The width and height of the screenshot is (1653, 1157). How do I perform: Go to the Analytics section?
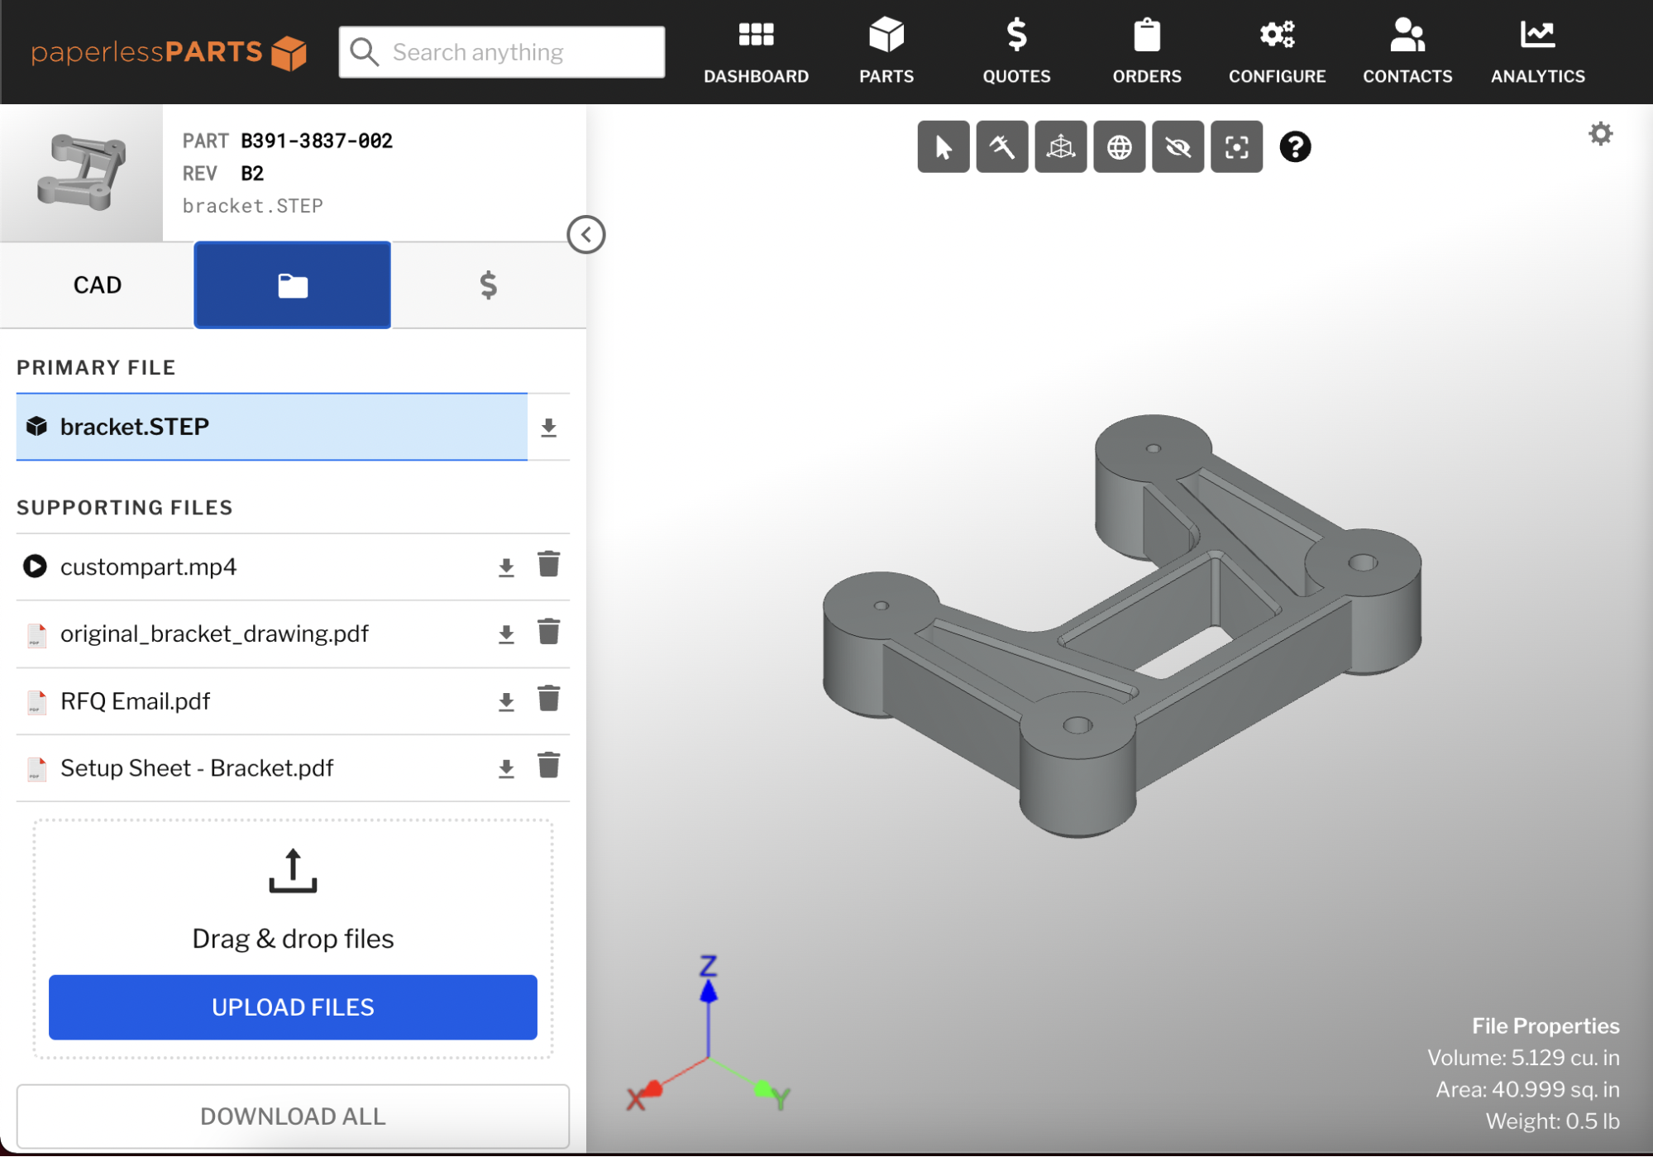click(1537, 52)
